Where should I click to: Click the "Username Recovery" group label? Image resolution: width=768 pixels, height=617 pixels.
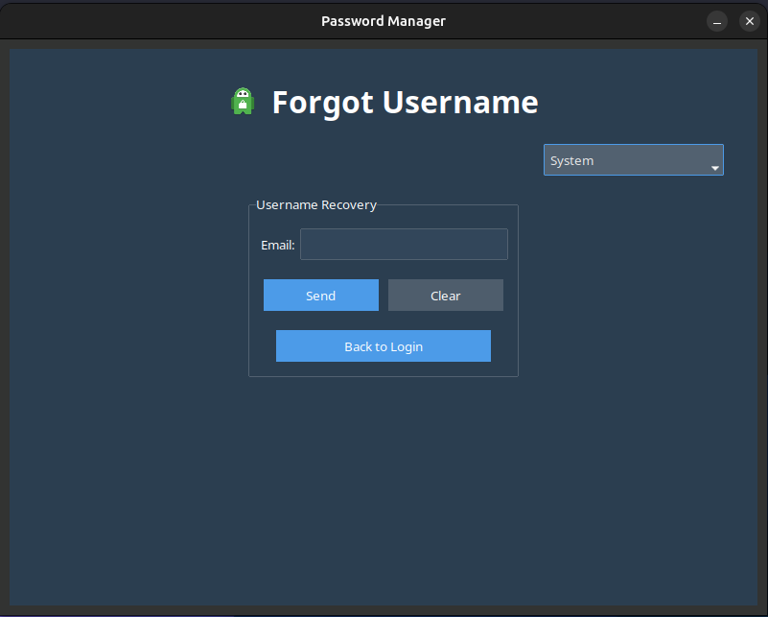coord(316,204)
